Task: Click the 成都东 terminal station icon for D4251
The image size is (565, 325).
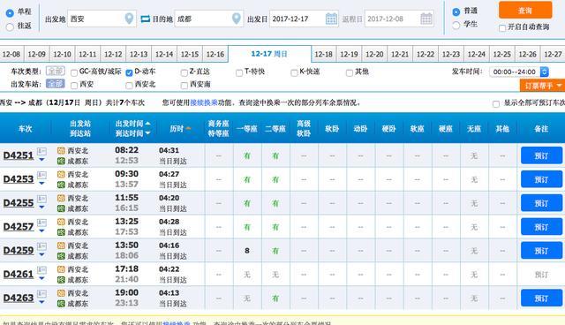Action: point(61,161)
